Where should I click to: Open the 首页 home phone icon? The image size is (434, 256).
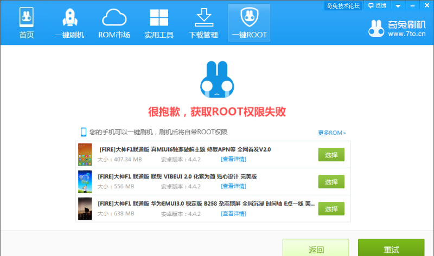[x=26, y=17]
